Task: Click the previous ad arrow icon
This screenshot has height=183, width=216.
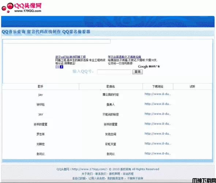Action: pos(57,67)
